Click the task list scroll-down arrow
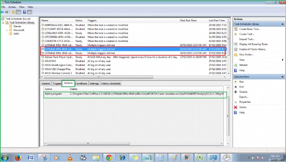The width and height of the screenshot is (286, 162). pos(228,73)
